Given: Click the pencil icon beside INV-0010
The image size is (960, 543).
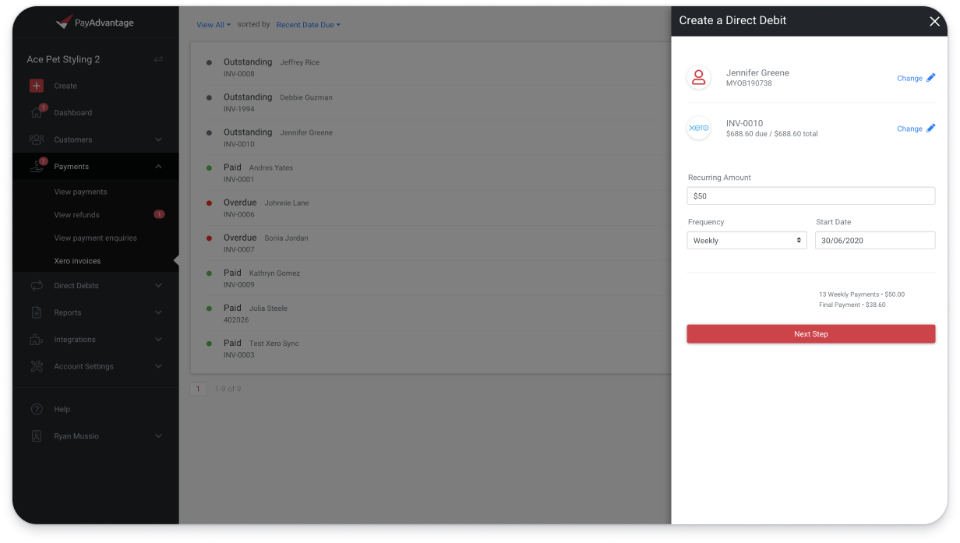Looking at the screenshot, I should tap(930, 129).
